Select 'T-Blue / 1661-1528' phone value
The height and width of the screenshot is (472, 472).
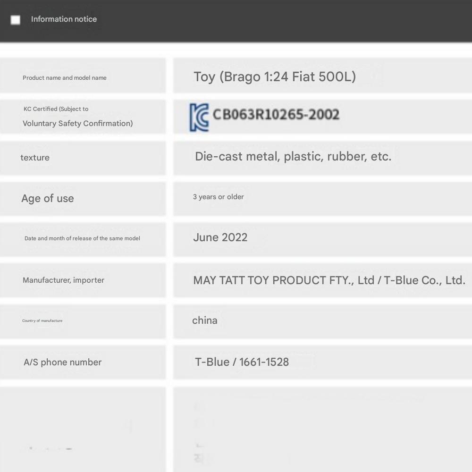tap(242, 362)
